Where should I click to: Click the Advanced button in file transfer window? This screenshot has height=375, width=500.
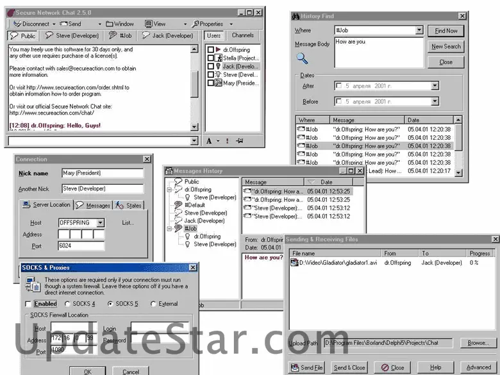pyautogui.click(x=479, y=367)
